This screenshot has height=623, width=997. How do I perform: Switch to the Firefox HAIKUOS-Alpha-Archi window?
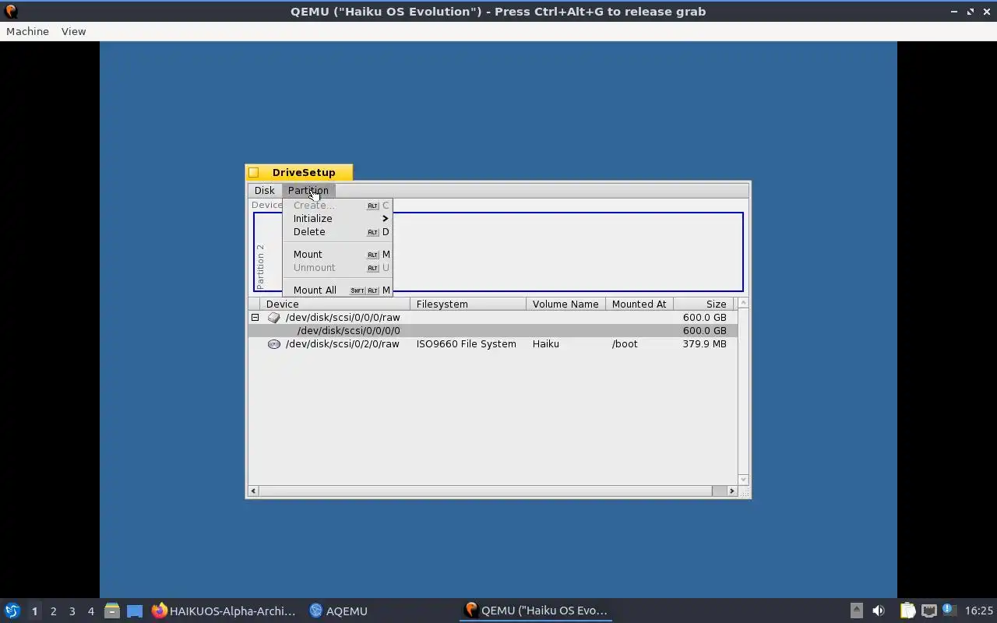click(x=224, y=611)
